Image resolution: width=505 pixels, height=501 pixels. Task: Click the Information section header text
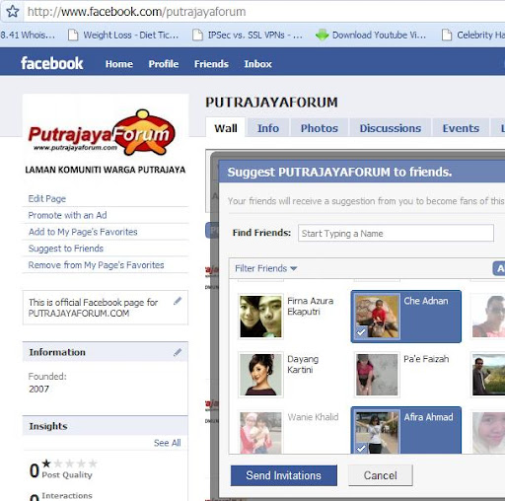pyautogui.click(x=57, y=352)
